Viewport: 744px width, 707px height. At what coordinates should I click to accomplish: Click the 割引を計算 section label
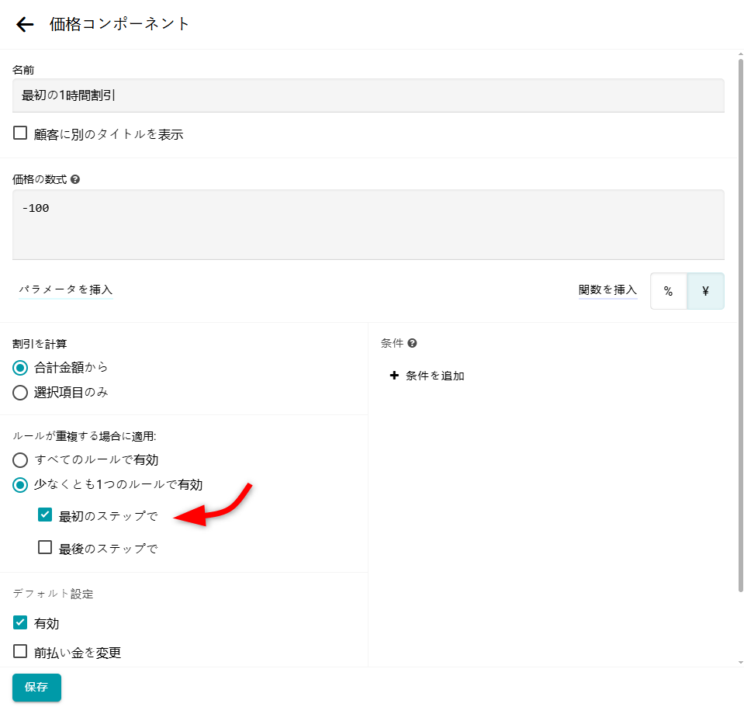[40, 344]
